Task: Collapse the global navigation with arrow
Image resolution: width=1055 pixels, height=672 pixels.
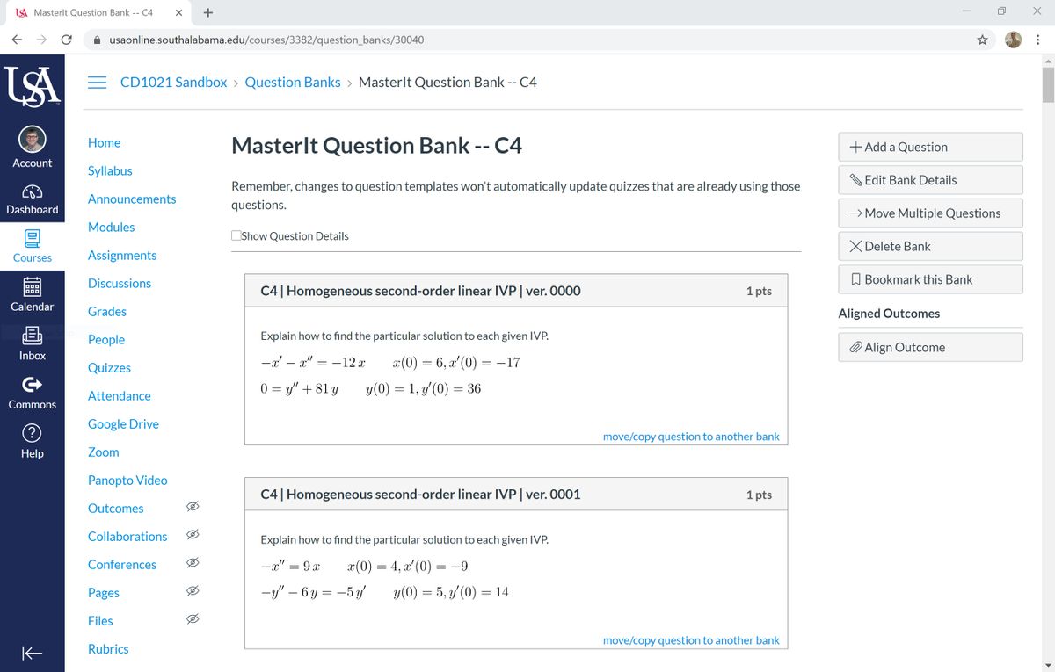Action: pyautogui.click(x=33, y=653)
